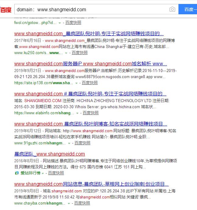197x210 pixels.
Task: Open 百度快照 for the 爱站排行榜 result
Action: click(x=56, y=173)
